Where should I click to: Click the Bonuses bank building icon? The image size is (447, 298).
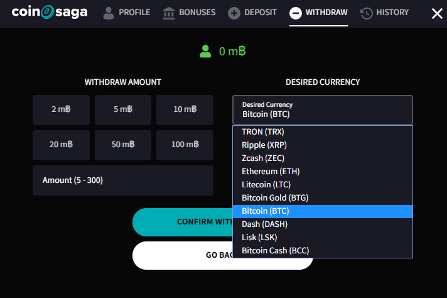[168, 13]
